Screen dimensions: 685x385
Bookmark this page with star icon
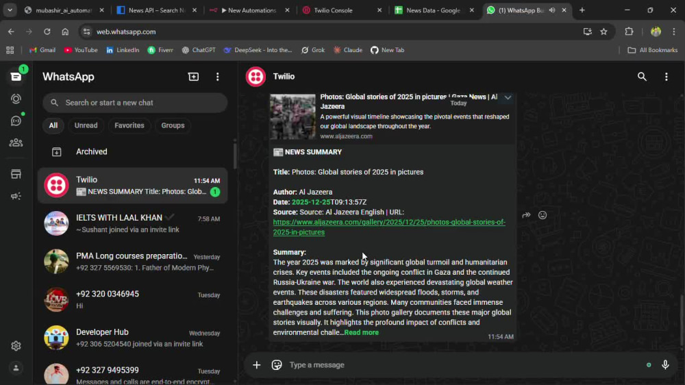[603, 32]
